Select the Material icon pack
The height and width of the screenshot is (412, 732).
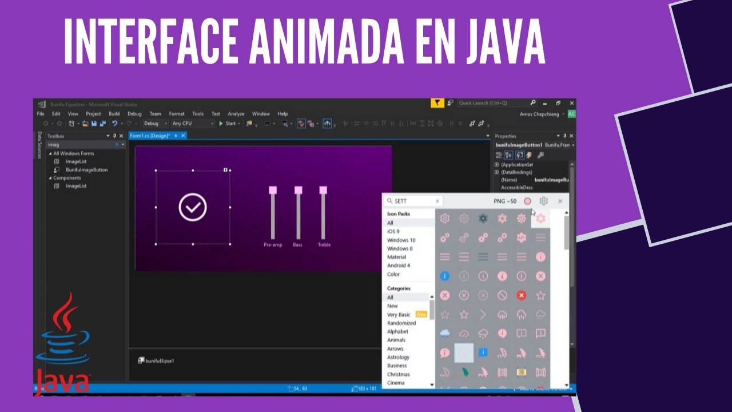[x=396, y=257]
